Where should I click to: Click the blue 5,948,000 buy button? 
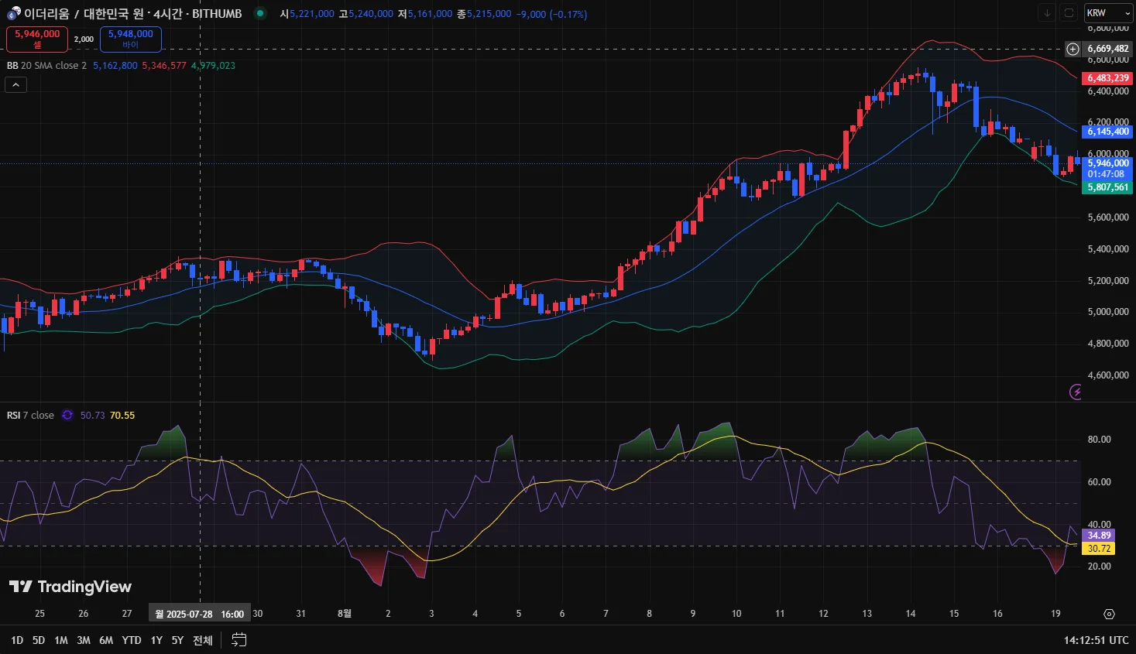130,39
